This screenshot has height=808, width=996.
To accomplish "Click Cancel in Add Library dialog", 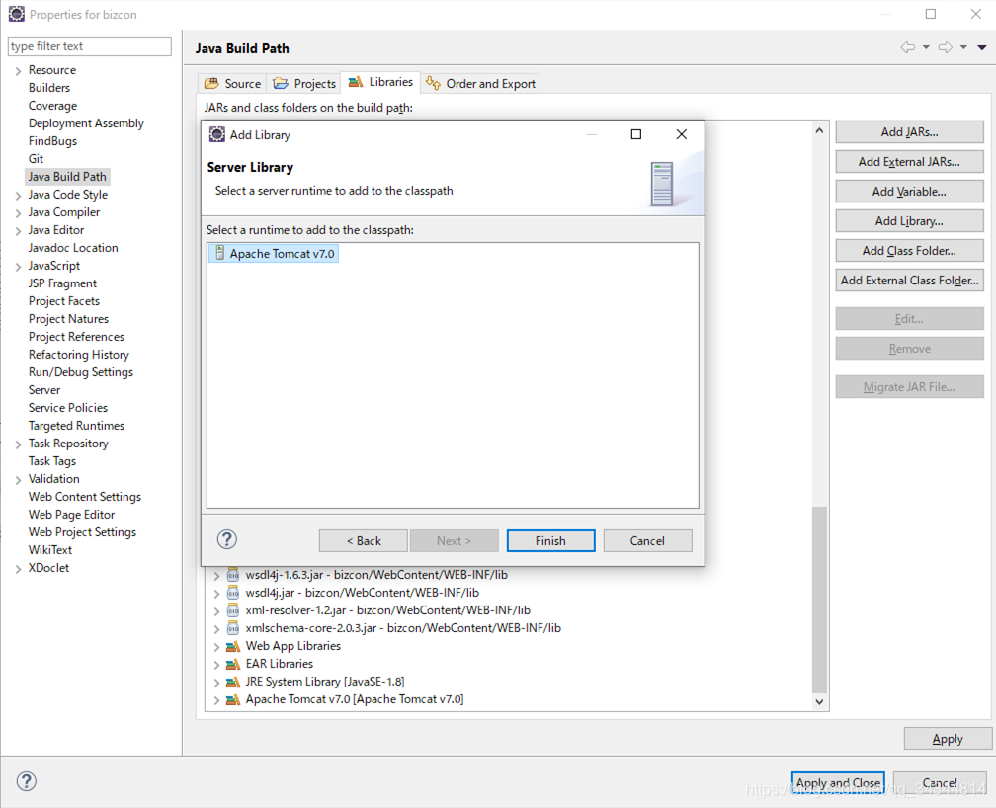I will tap(647, 540).
